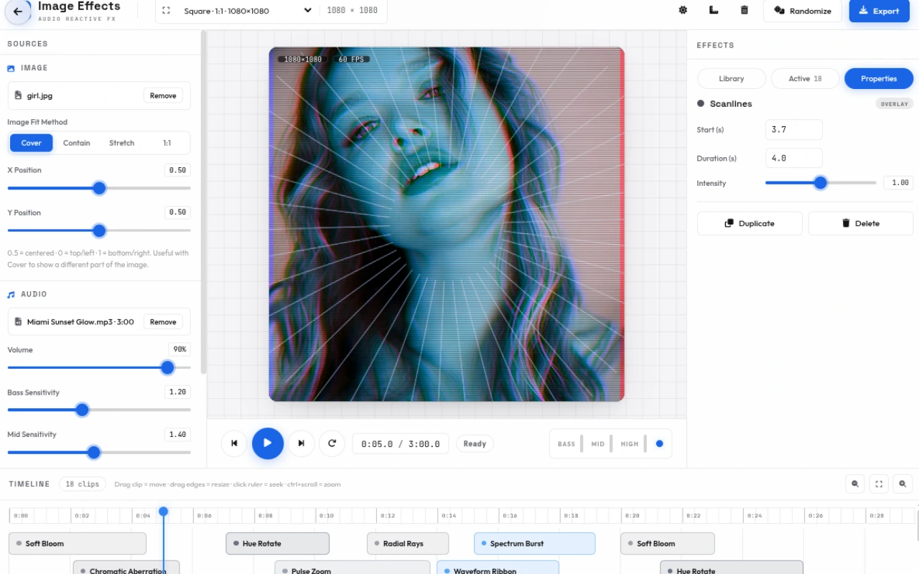Select the Contain fit method
The width and height of the screenshot is (919, 574).
pos(77,143)
